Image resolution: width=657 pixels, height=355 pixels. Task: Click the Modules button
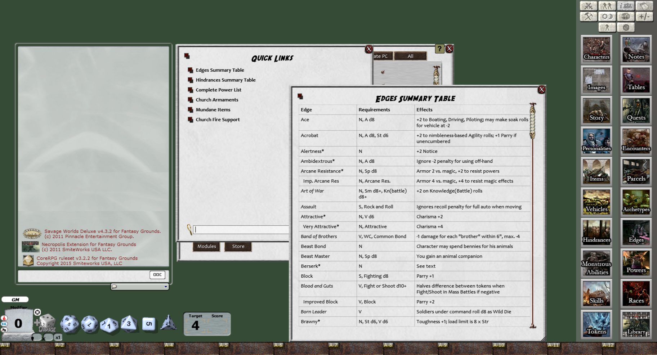(206, 247)
